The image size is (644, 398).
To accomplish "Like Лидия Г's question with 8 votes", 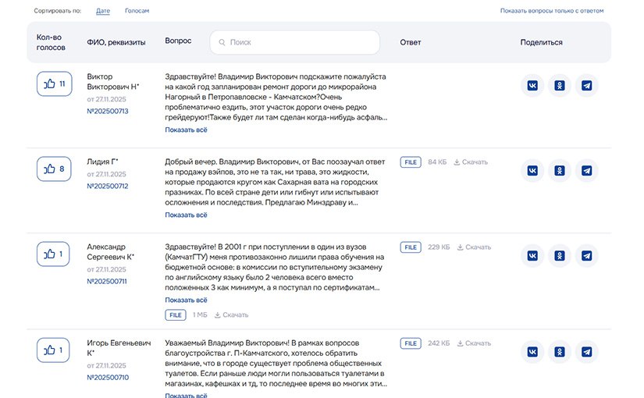I will pos(54,169).
